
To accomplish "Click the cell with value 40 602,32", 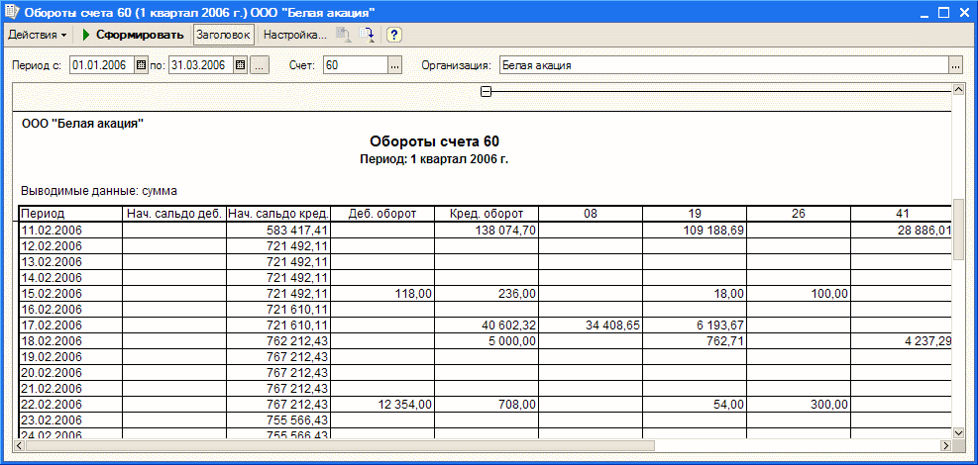I will click(x=487, y=325).
